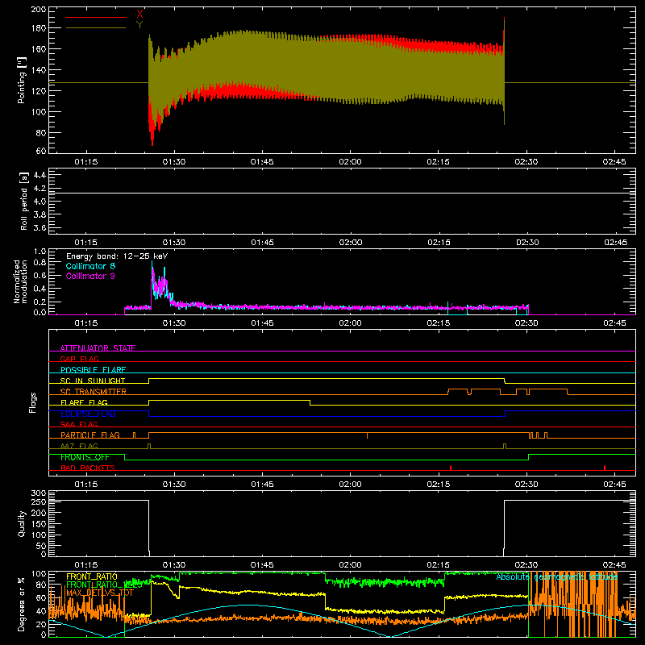Click the BAD_PACKETS flag label
Image resolution: width=645 pixels, height=645 pixels.
88,468
